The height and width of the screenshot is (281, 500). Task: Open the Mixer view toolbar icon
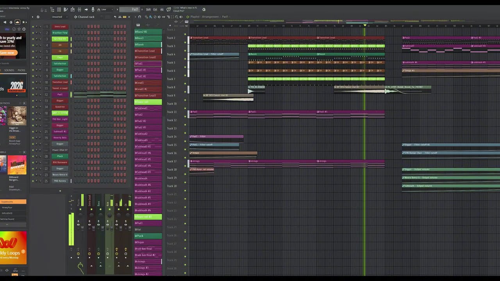click(79, 9)
